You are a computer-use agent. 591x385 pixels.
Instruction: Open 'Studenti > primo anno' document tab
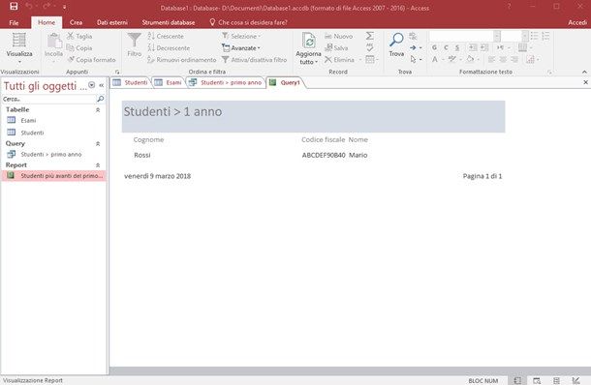226,82
